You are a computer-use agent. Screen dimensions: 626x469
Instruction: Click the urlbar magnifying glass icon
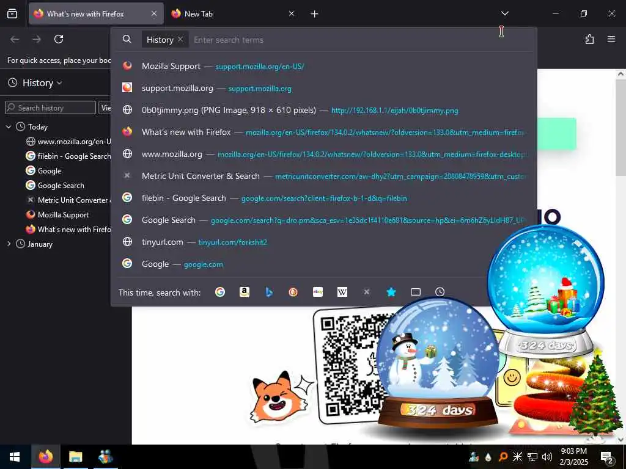[127, 39]
